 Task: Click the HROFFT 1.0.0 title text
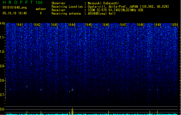[22, 2]
